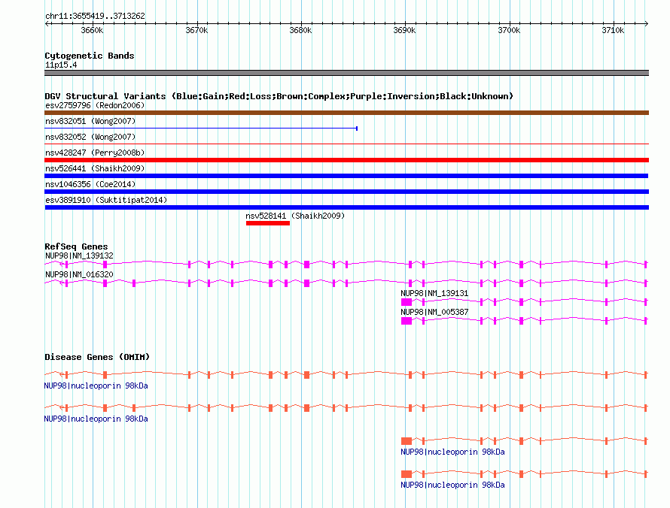Open the NUP98|NM_005387 transcript label
This screenshot has width=670, height=508.
[434, 312]
